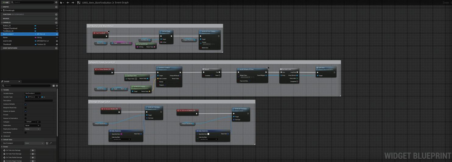Open container type dropdown next to Variable Type

(x=43, y=97)
